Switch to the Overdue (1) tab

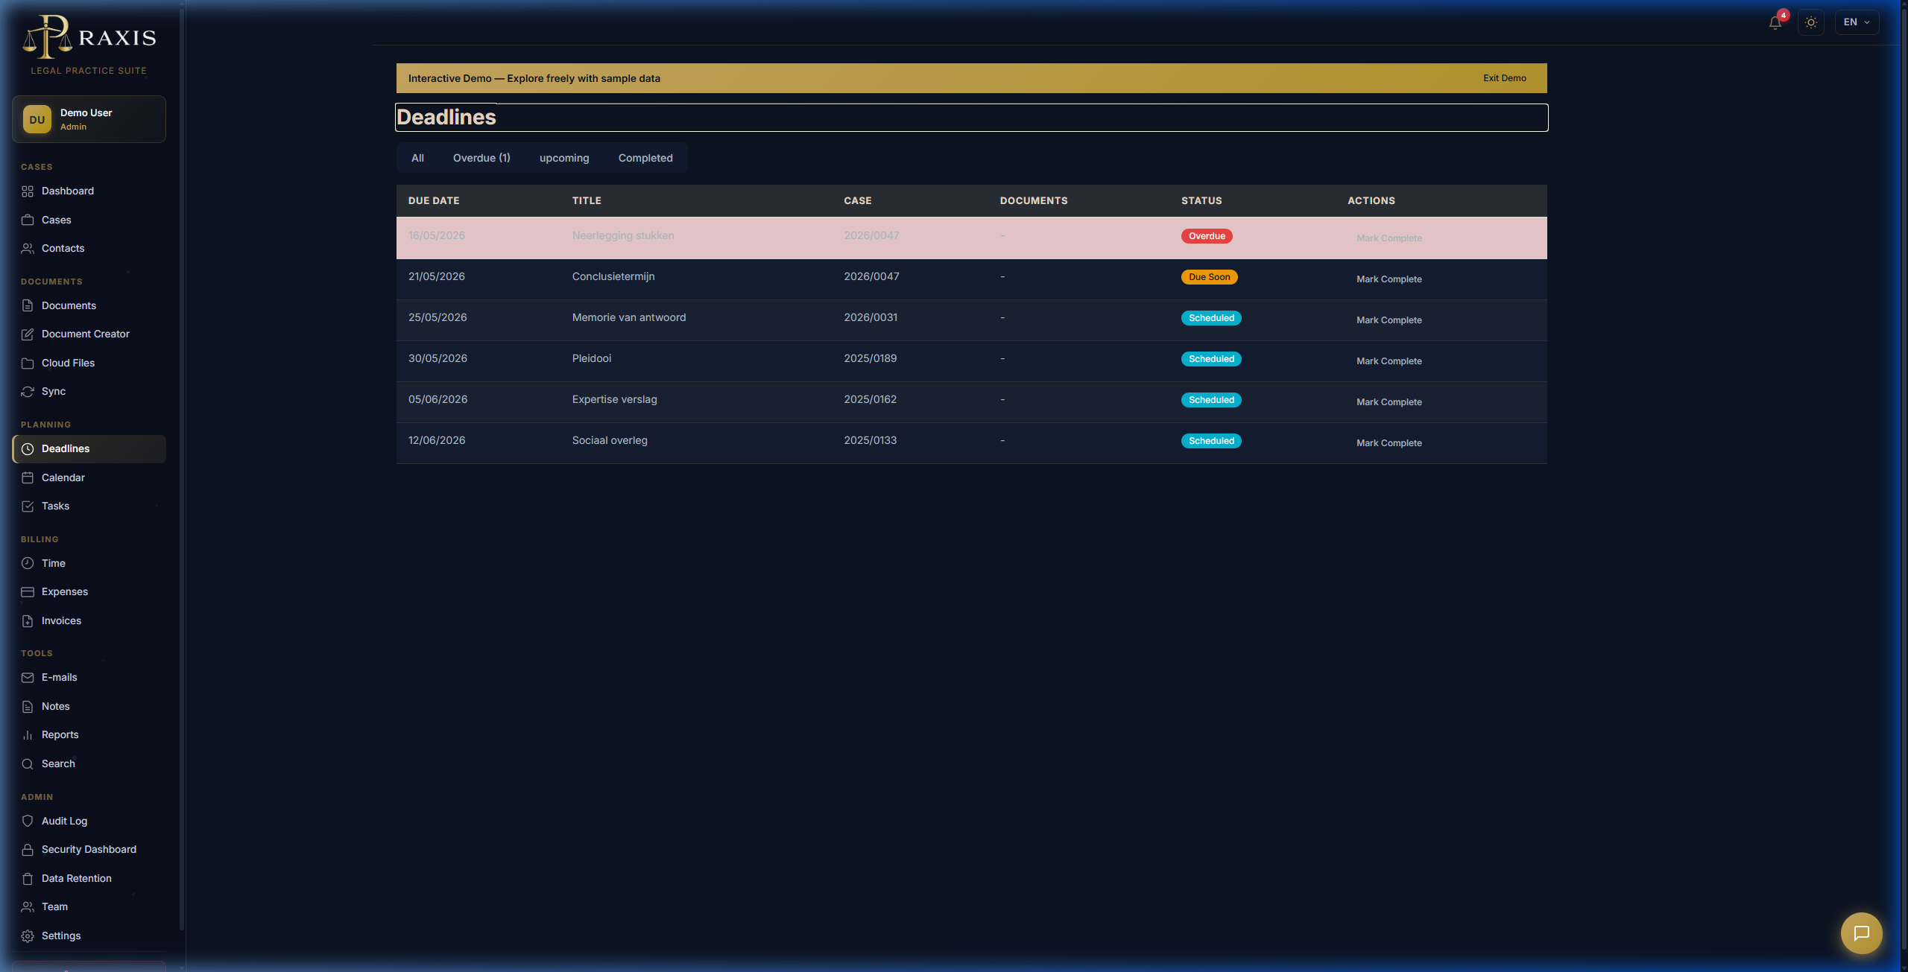click(481, 158)
